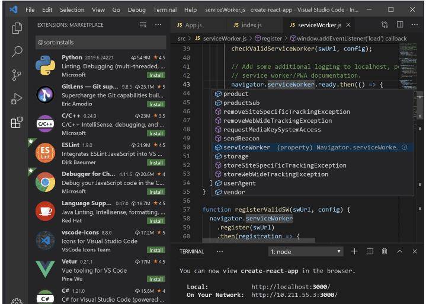426x304 pixels.
Task: Open the Explorer view in activity bar
Action: (x=17, y=28)
